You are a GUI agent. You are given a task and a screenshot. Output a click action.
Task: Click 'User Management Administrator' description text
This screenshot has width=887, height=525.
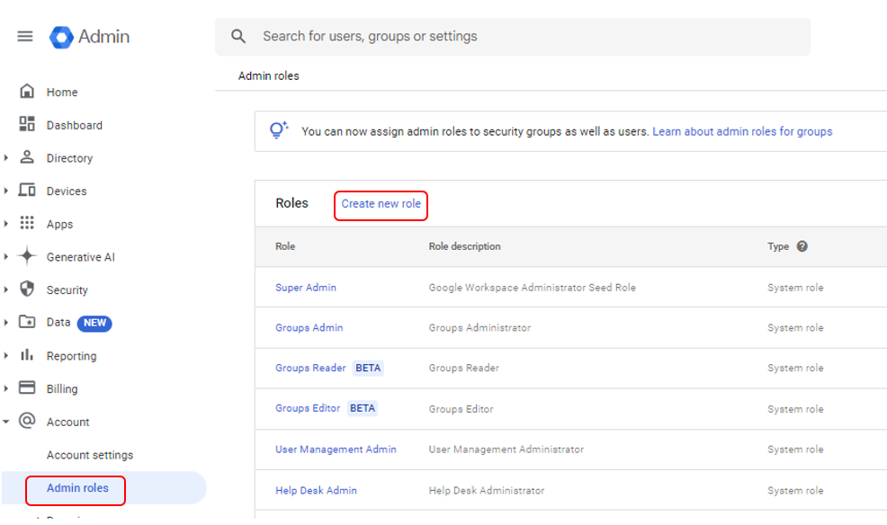point(506,449)
